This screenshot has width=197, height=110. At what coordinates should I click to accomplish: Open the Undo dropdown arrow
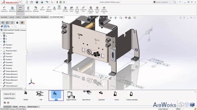(49, 2)
